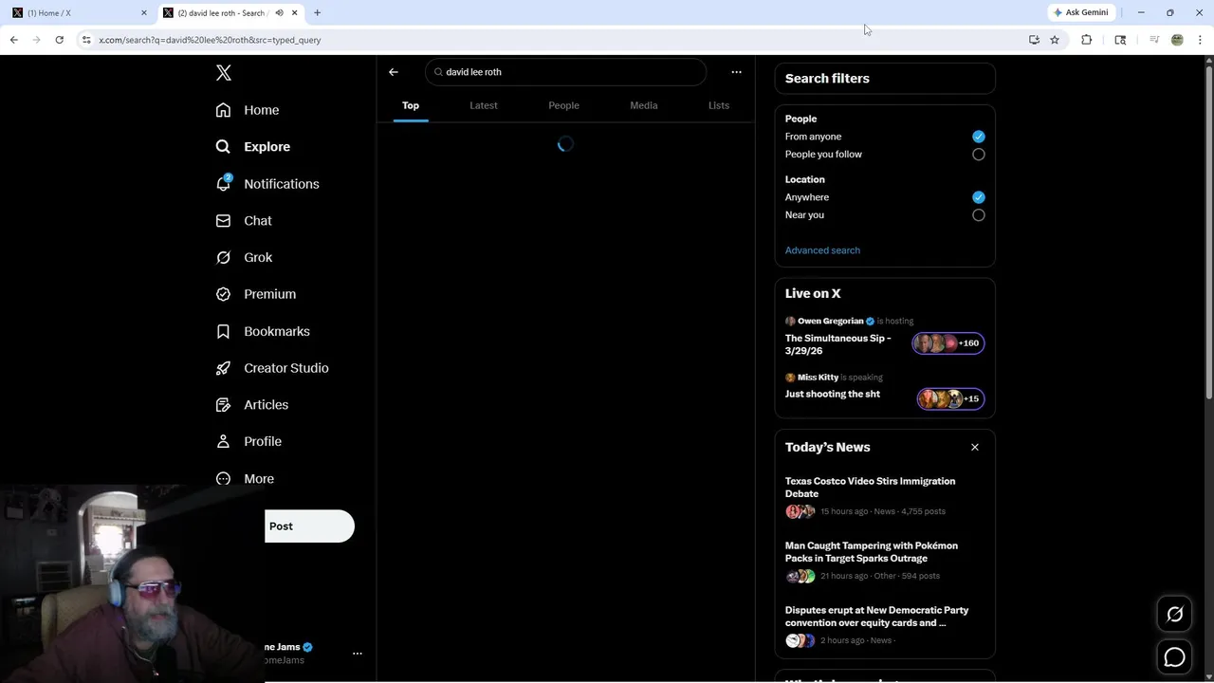The height and width of the screenshot is (683, 1214).
Task: Open the More menu in sidebar
Action: tap(245, 479)
